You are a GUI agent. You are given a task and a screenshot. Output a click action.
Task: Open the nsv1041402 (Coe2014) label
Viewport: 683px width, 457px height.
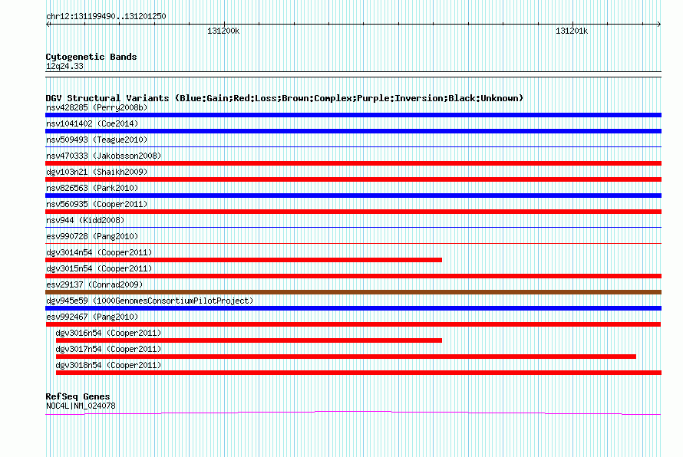[x=92, y=123]
